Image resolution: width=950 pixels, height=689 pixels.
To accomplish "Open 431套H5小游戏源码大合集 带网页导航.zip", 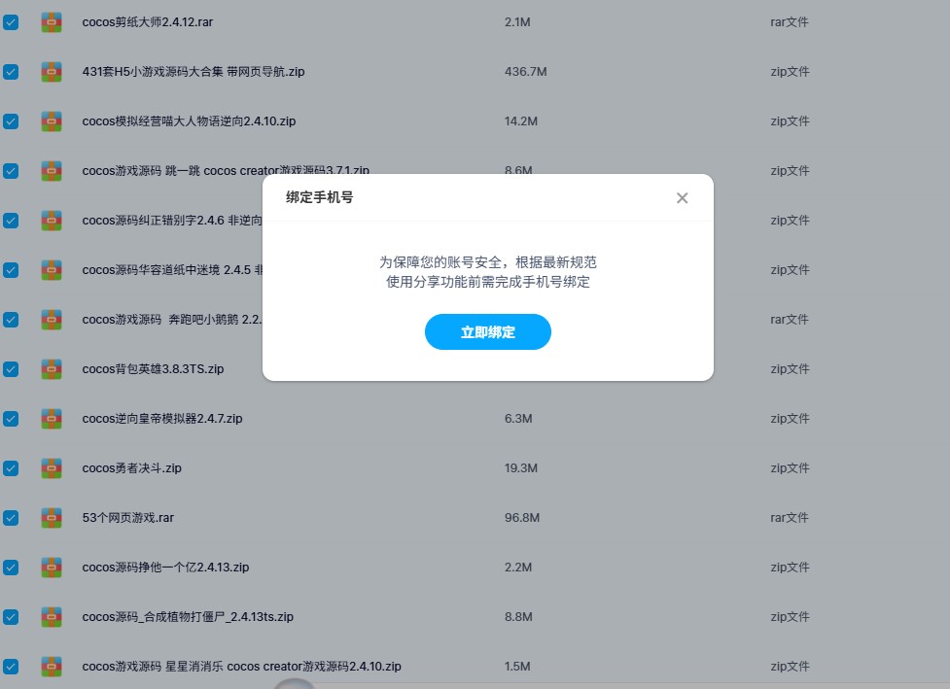I will click(x=194, y=72).
